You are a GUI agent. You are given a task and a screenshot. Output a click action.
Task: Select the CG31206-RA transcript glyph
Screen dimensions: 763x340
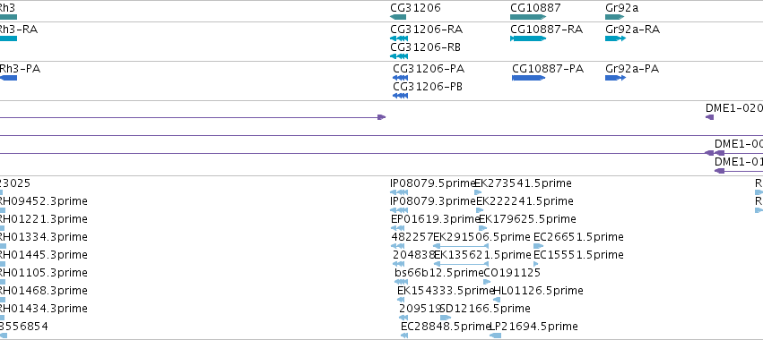point(399,38)
